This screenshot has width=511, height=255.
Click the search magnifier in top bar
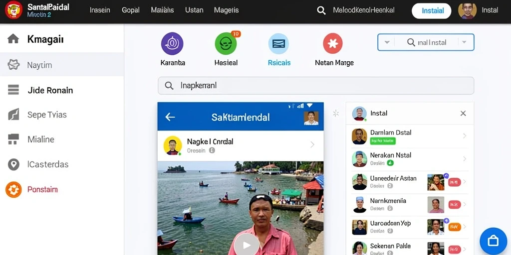coord(321,10)
